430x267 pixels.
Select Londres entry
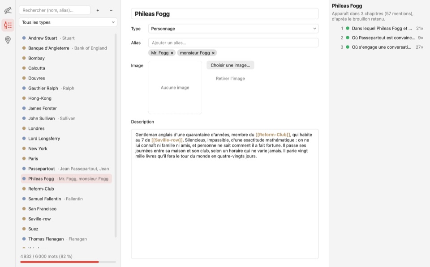tap(66, 128)
